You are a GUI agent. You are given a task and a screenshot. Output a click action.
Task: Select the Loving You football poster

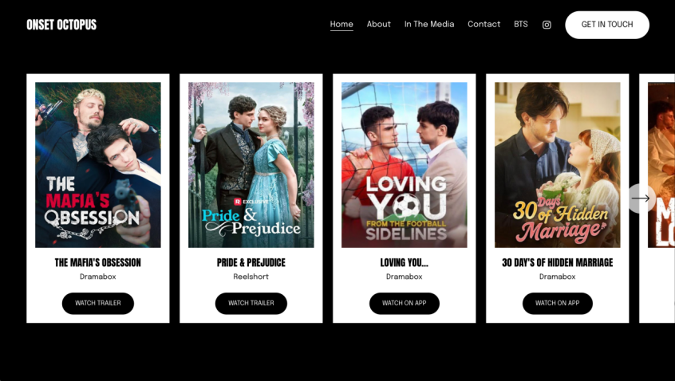404,164
